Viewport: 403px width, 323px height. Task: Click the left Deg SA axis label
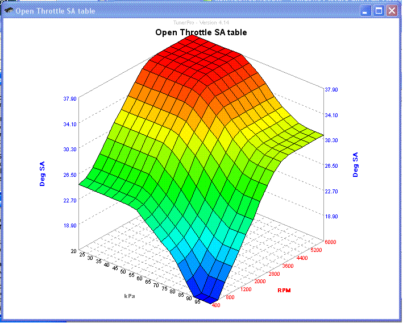[x=42, y=174]
